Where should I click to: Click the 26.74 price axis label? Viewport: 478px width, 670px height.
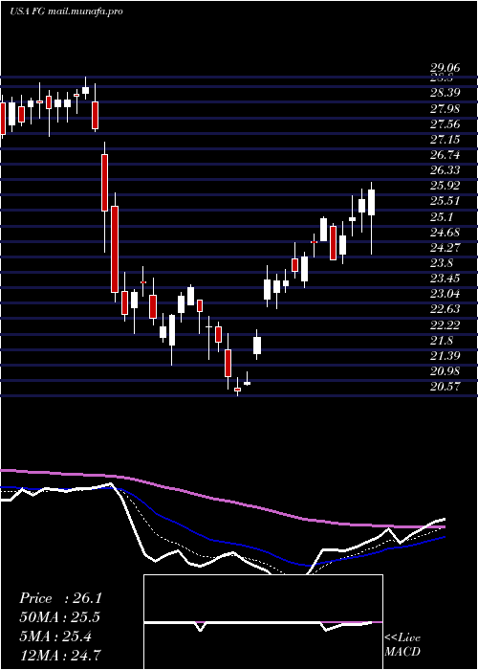(445, 155)
